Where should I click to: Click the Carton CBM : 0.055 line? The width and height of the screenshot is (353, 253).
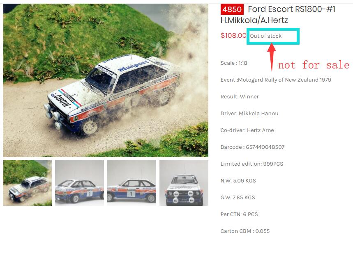245,231
